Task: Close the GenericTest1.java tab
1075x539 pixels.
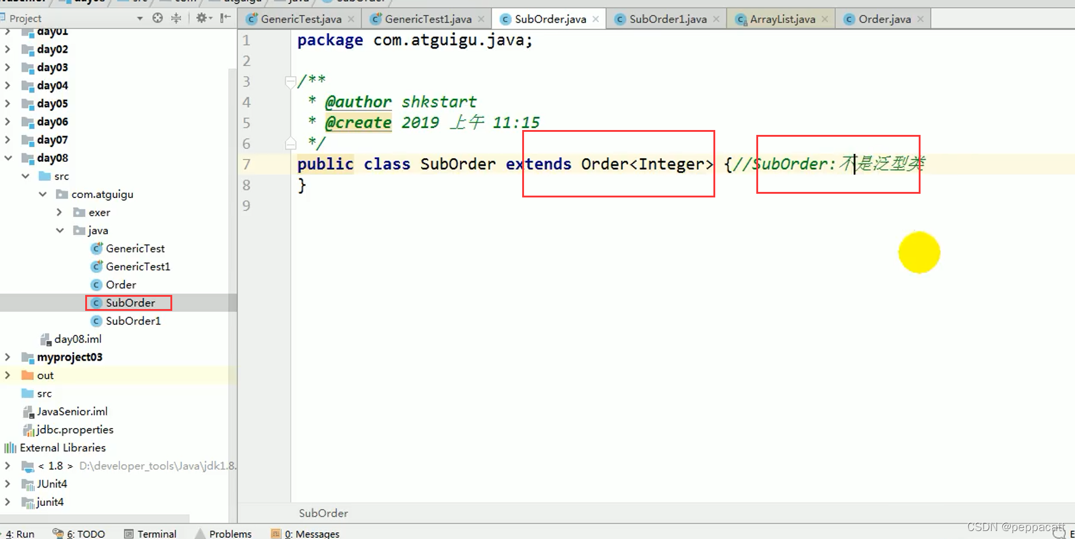Action: coord(481,19)
